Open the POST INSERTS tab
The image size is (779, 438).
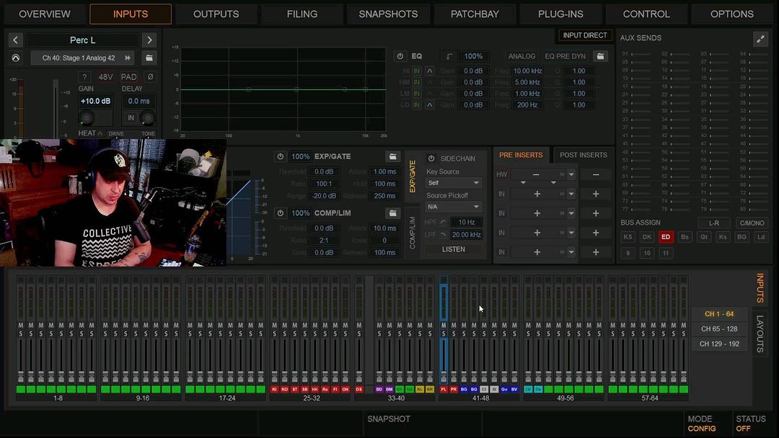click(x=584, y=155)
